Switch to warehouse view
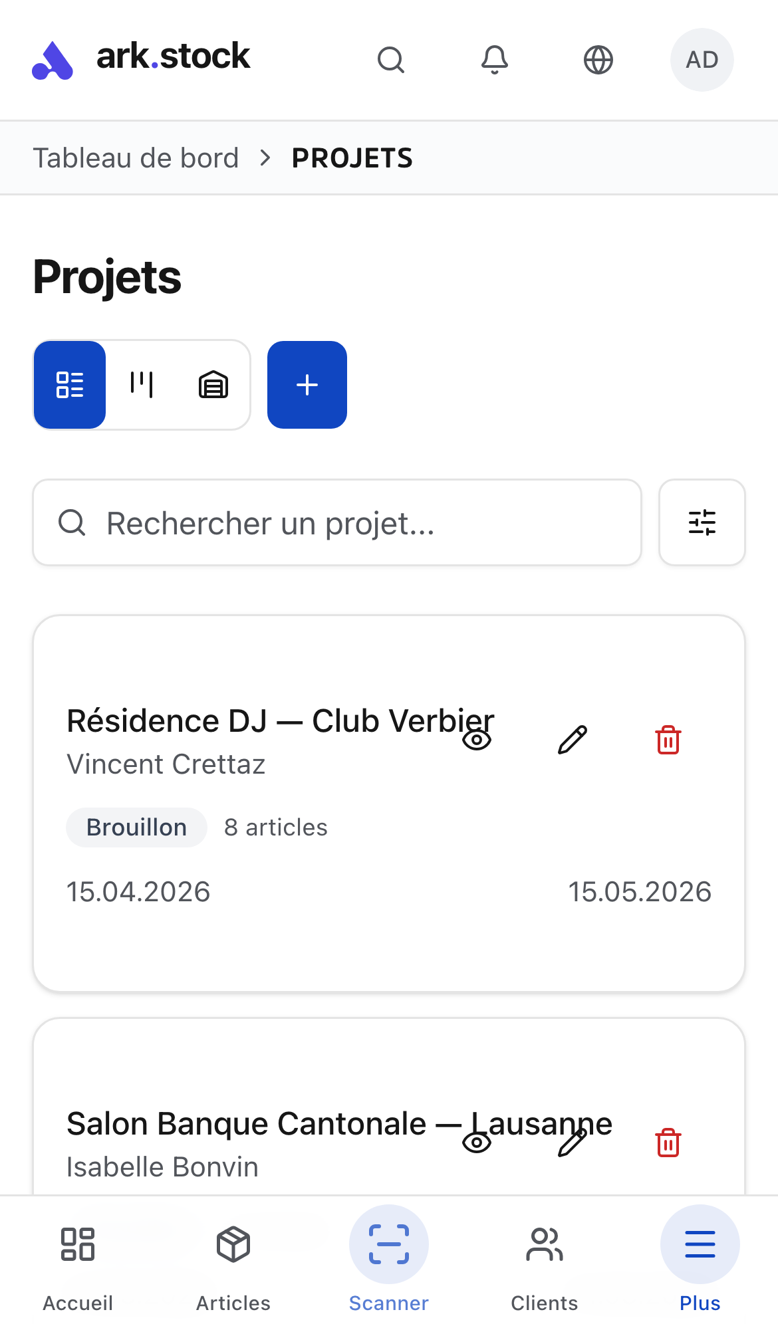Viewport: 778px width, 1324px height. pos(213,385)
